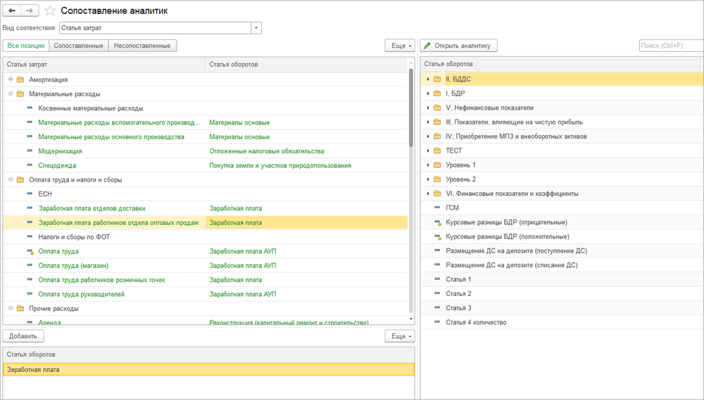Open the lower Еще menu near Добавить

(x=399, y=336)
